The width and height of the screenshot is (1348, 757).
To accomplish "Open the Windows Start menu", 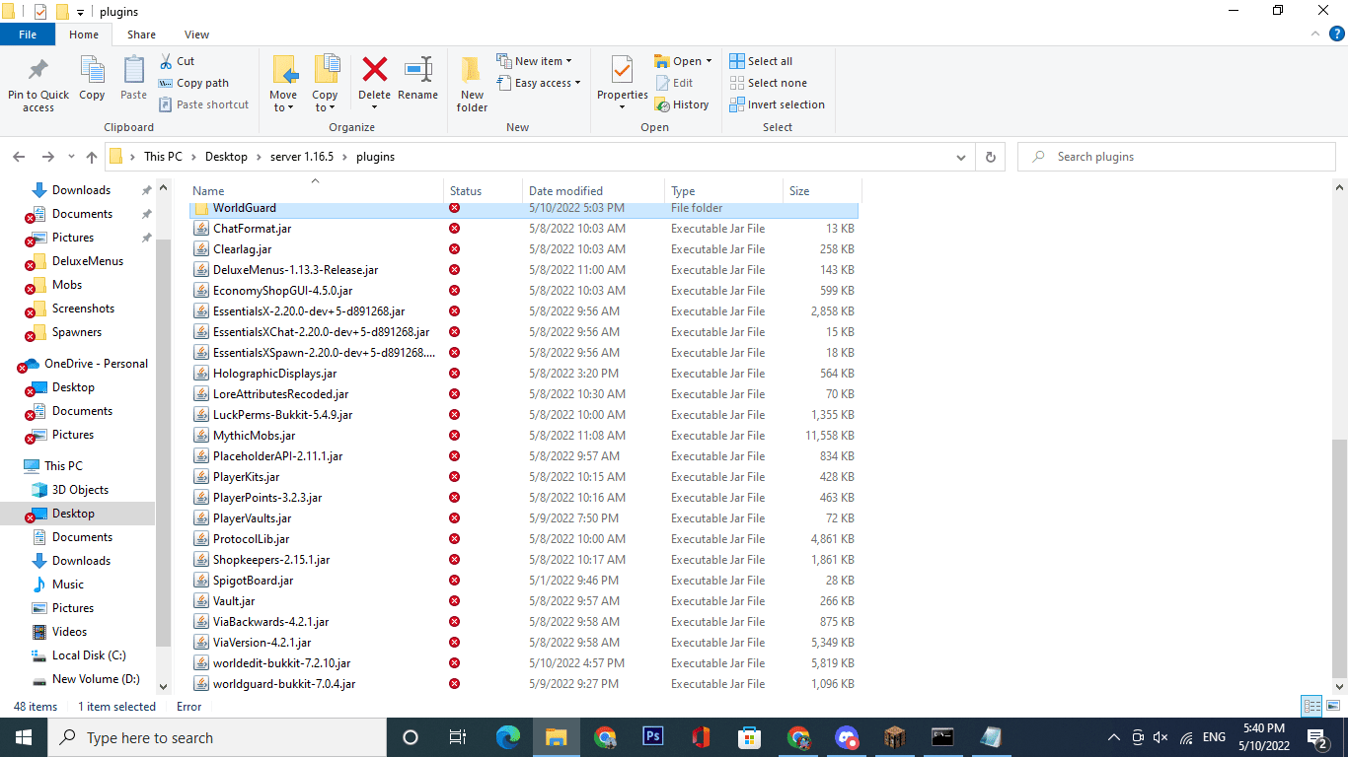I will pyautogui.click(x=23, y=737).
